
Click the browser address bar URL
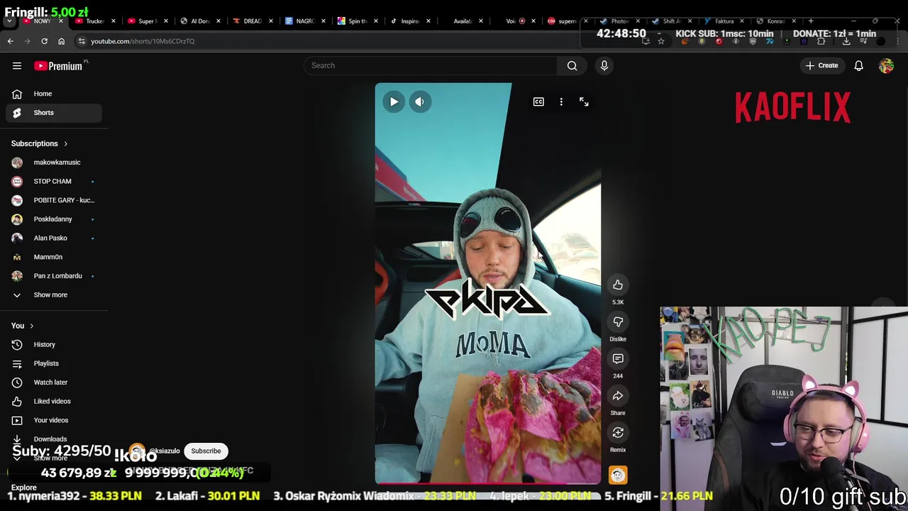[143, 41]
